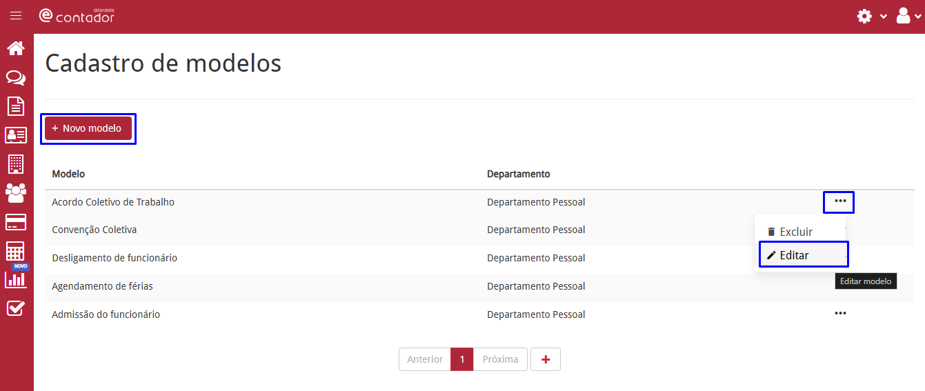Open options for Acordo Coletivo de Trabalho
Viewport: 925px width, 391px height.
pyautogui.click(x=840, y=201)
